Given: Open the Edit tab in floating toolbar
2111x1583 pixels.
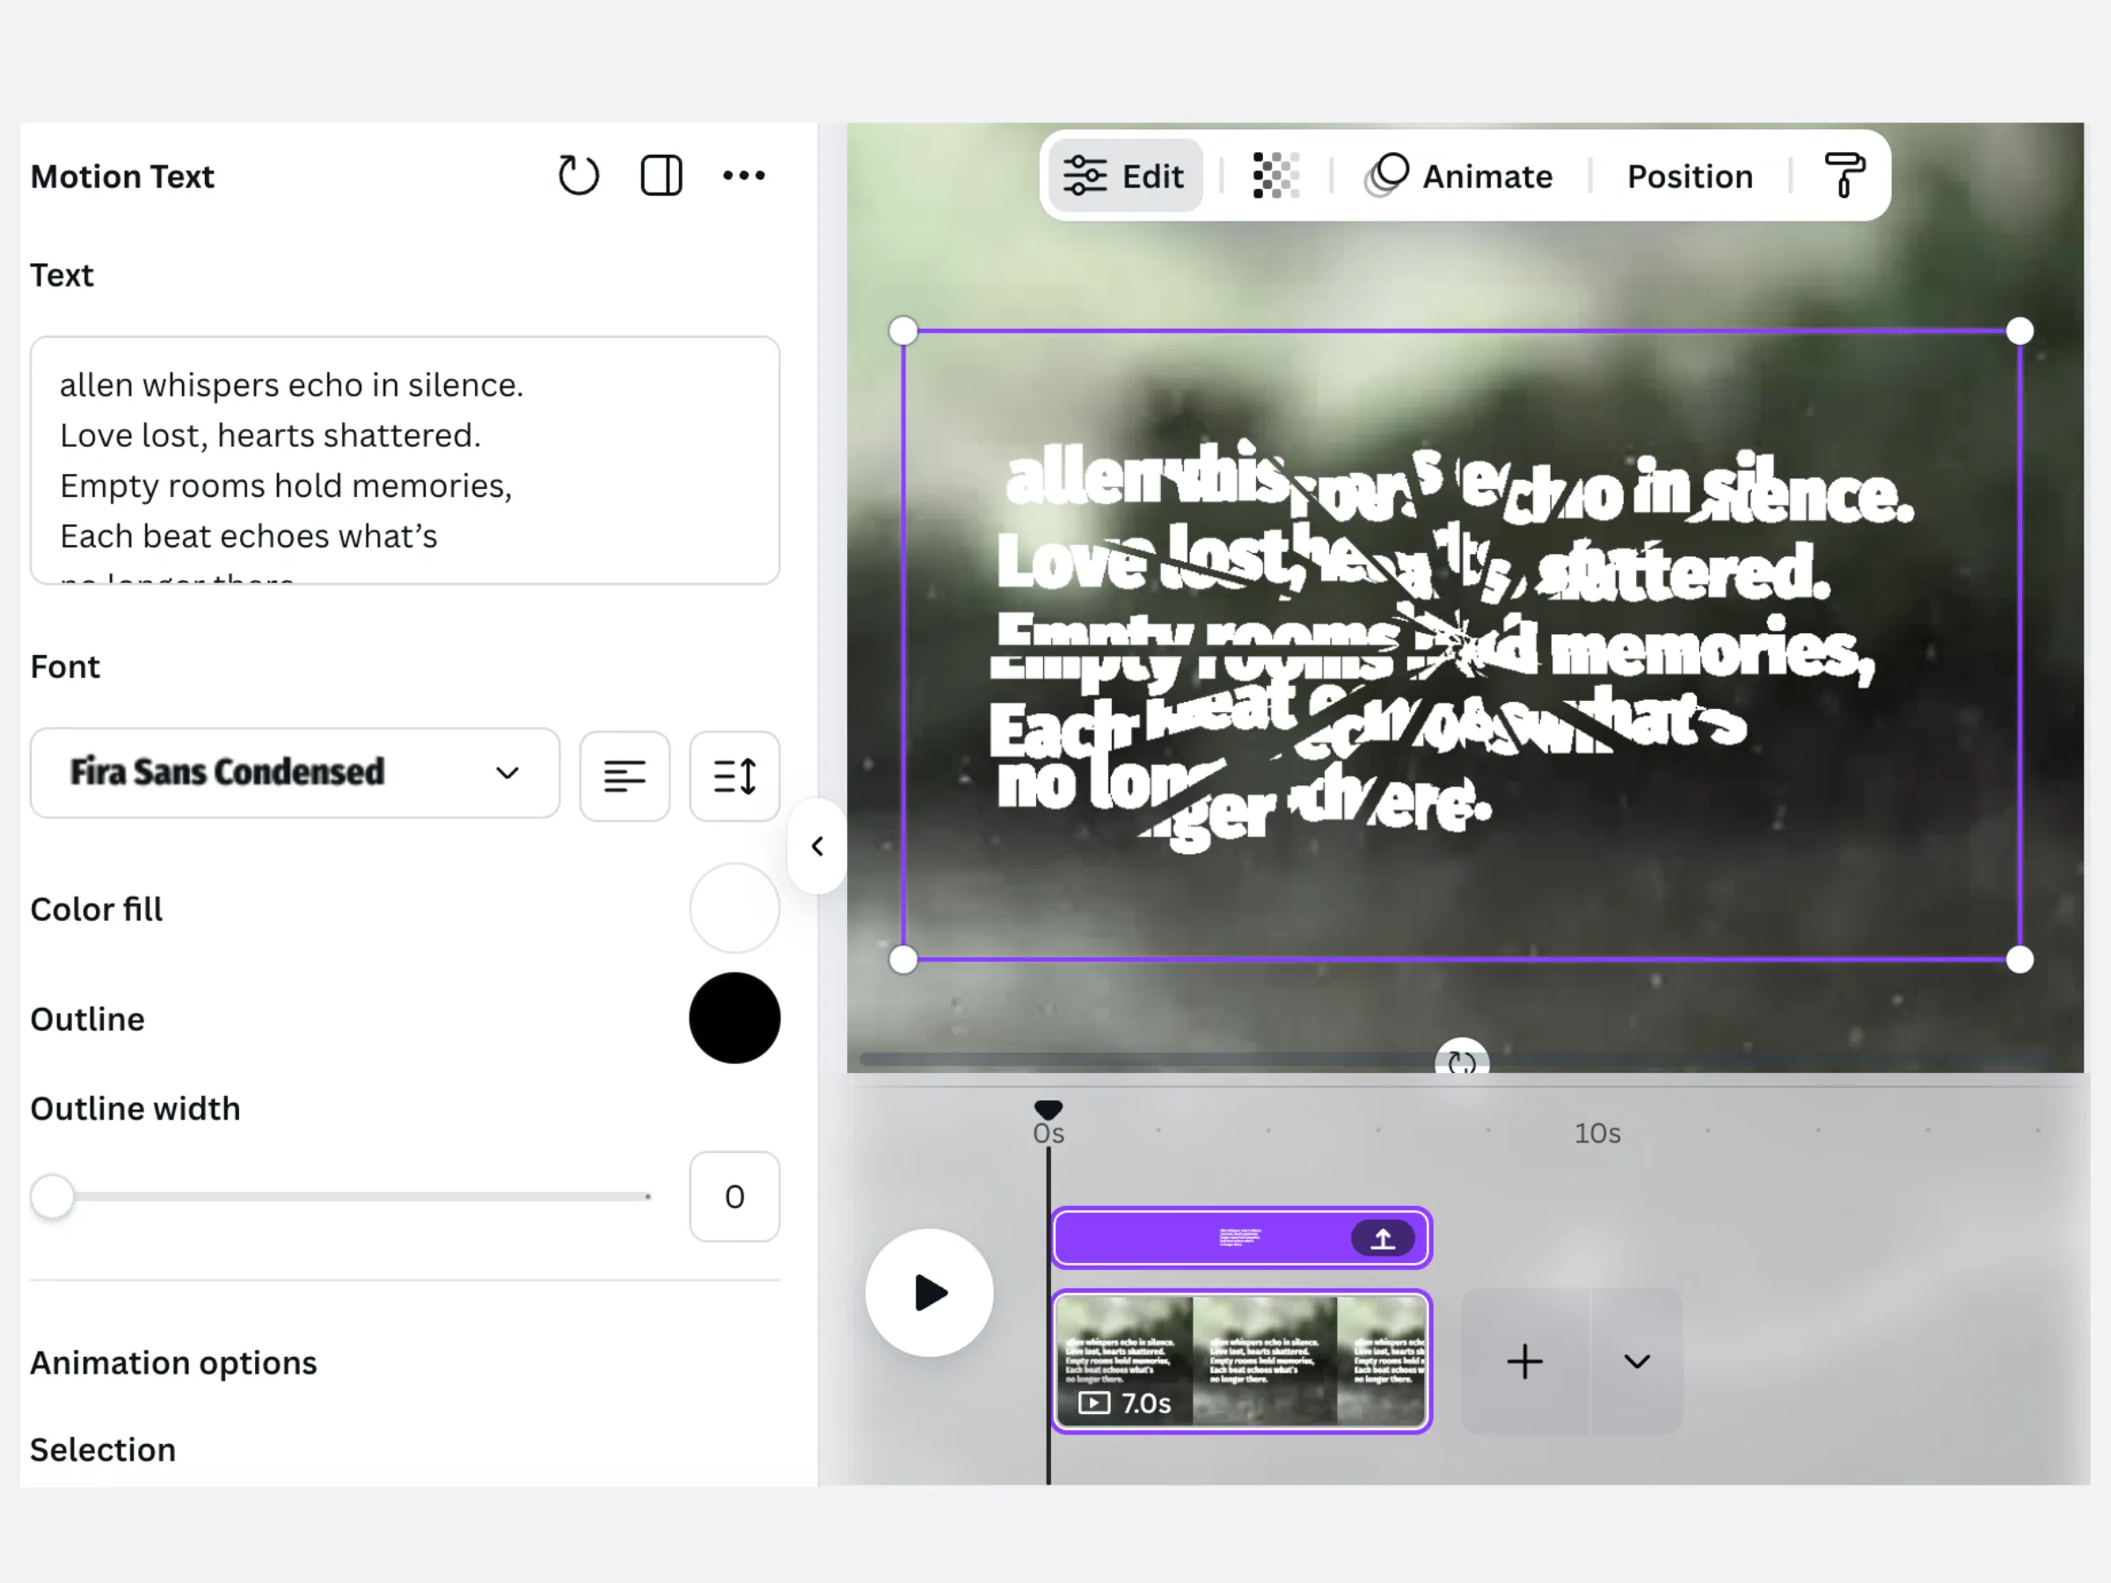Looking at the screenshot, I should tap(1124, 176).
